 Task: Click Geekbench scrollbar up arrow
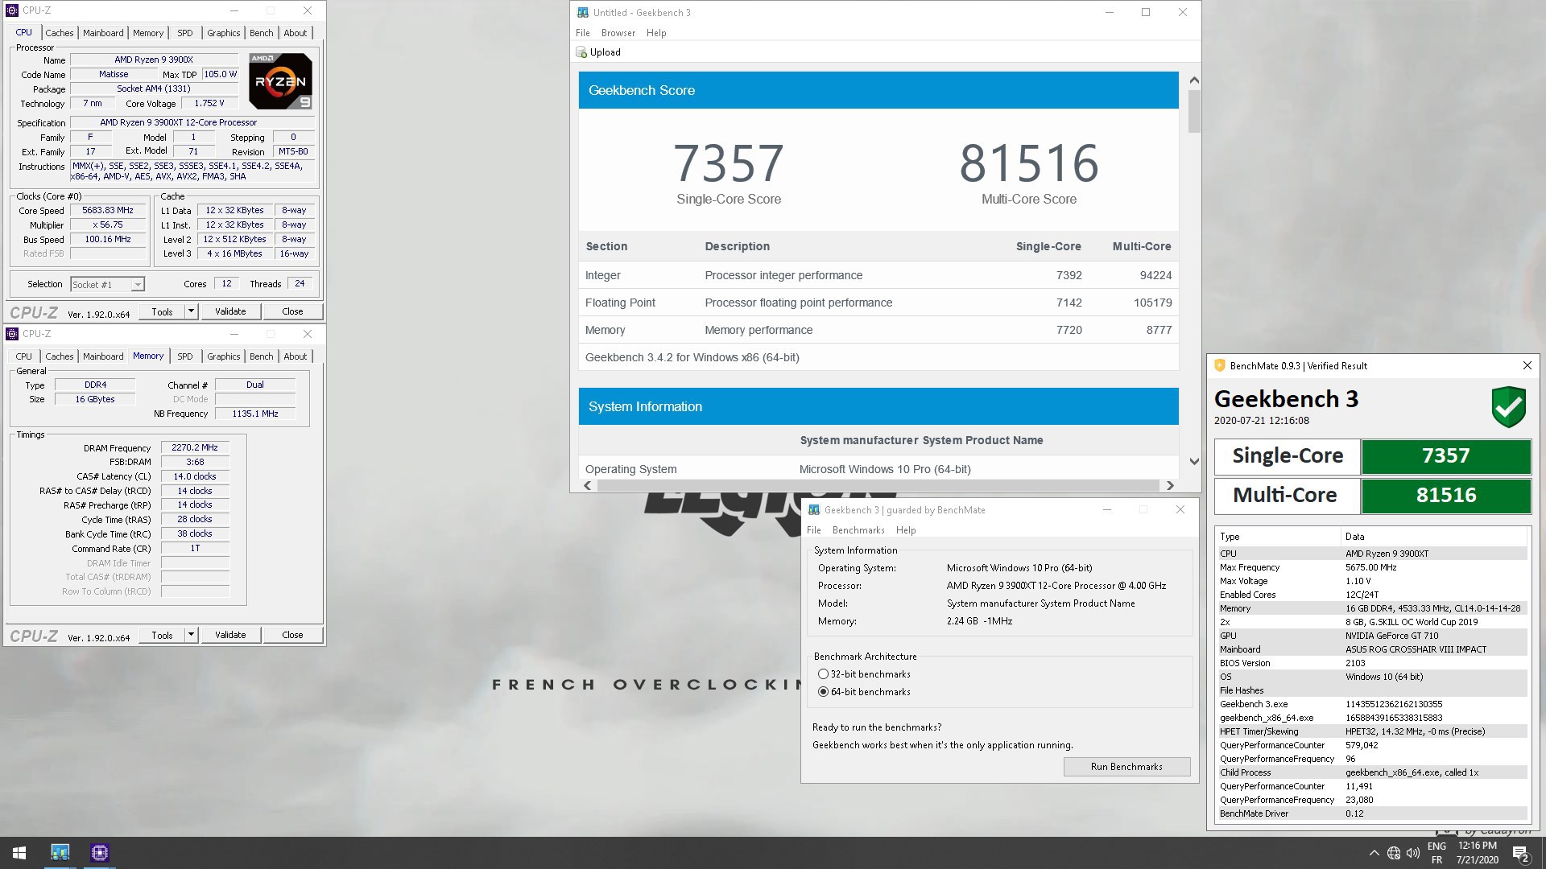[1194, 80]
